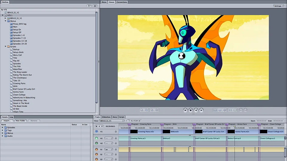The height and width of the screenshot is (161, 287).
Task: Click the Main menu icon in Outline
Action: point(11,27)
